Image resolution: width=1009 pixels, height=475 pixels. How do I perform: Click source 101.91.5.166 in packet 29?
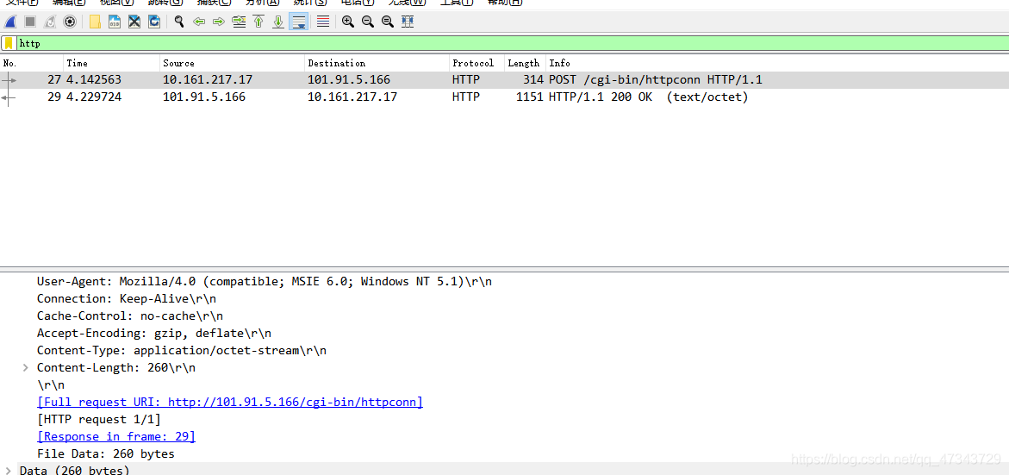(x=204, y=97)
